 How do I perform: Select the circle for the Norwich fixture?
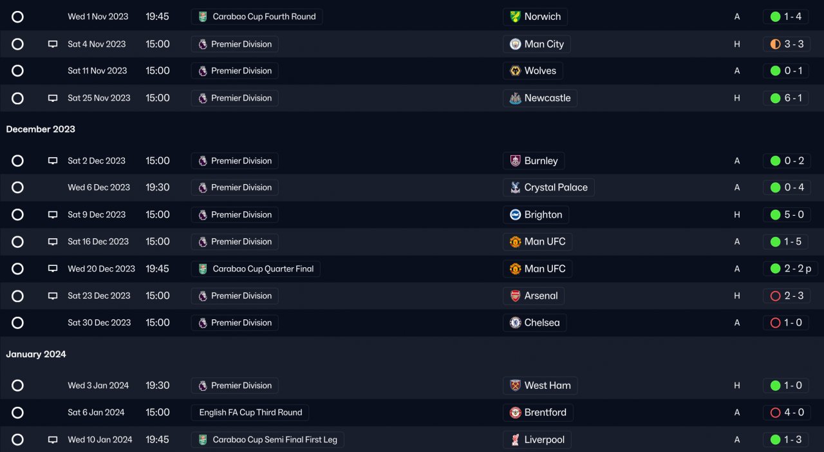(x=17, y=17)
